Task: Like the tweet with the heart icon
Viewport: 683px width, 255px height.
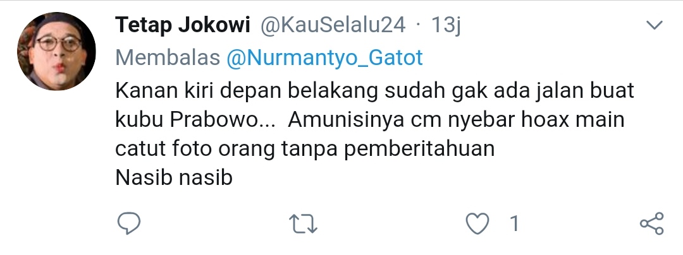Action: (x=477, y=224)
